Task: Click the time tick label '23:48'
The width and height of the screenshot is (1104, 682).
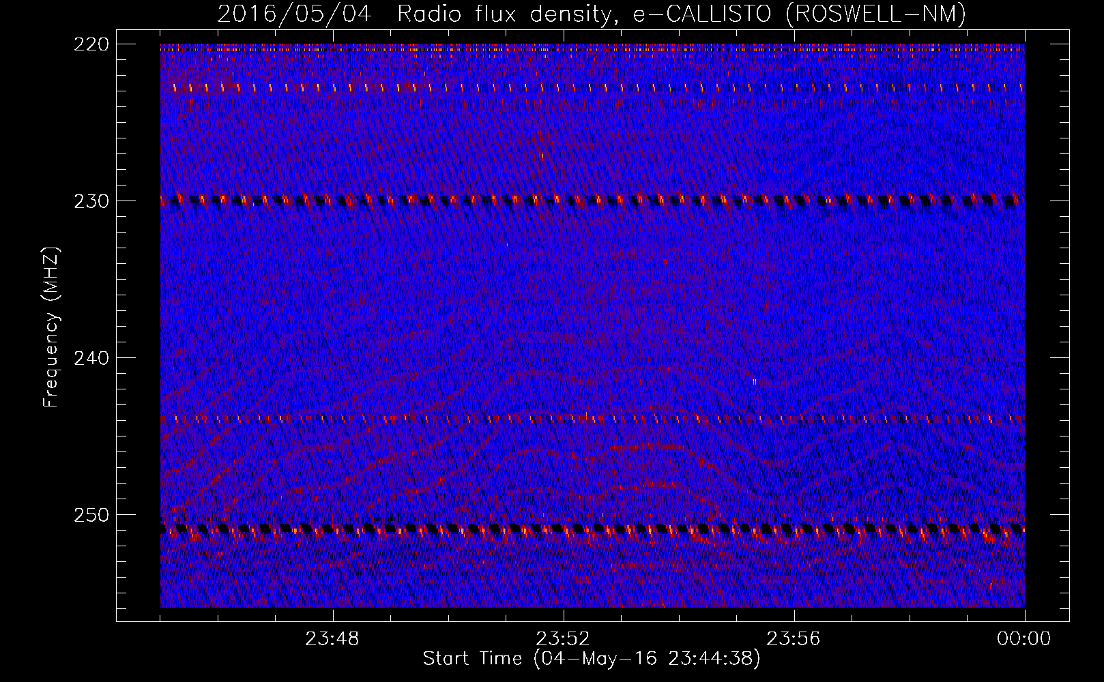Action: [332, 639]
